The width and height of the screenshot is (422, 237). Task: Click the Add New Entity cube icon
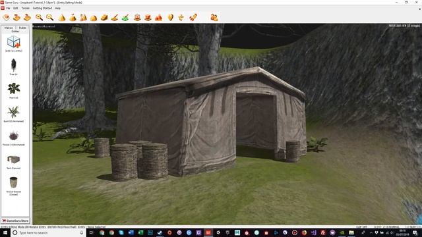(x=14, y=42)
